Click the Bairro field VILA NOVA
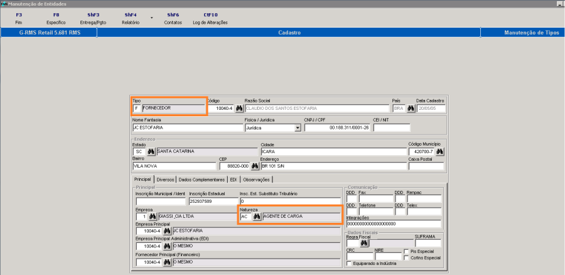This screenshot has height=275, width=565. tap(175, 166)
